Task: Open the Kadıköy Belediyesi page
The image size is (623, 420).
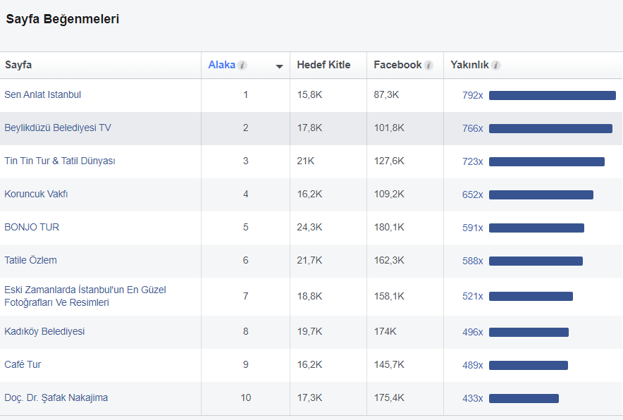Action: [44, 331]
